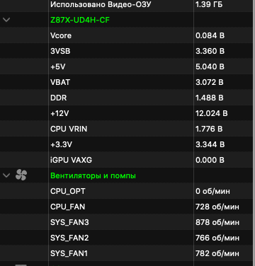
Task: Click the fan icon beside Вентиляторы и помпы
Action: pyautogui.click(x=21, y=175)
